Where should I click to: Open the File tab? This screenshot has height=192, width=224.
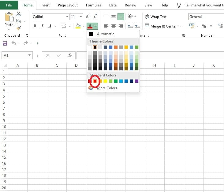[9, 5]
